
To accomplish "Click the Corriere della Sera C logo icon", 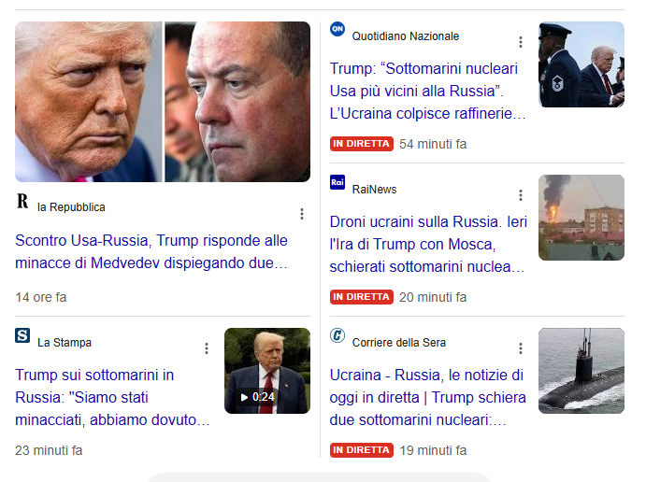I will click(x=337, y=335).
